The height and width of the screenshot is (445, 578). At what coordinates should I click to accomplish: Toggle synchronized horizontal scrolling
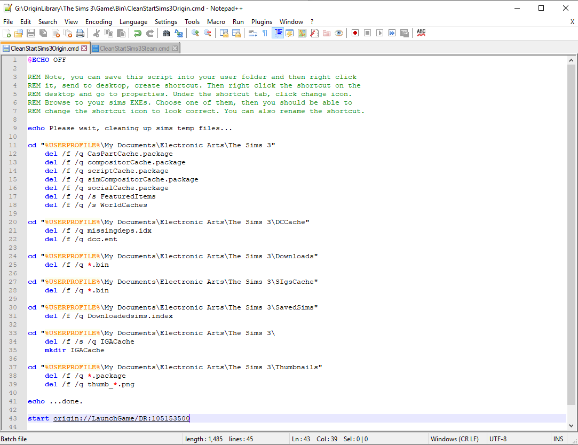point(236,33)
